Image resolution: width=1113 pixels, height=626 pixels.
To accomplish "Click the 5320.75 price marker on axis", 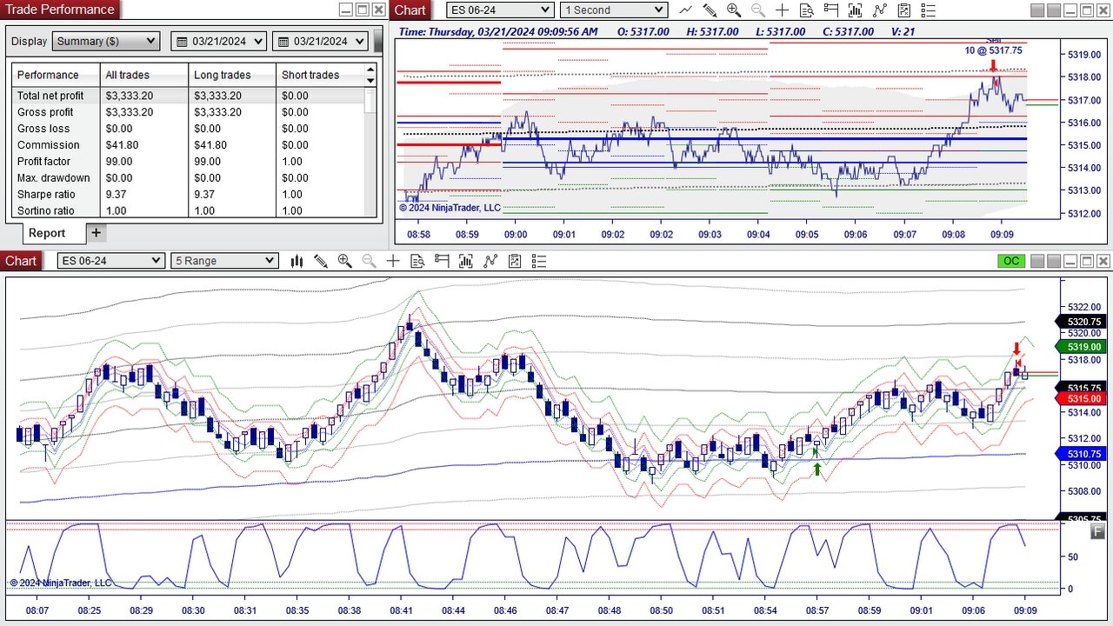I will [1081, 322].
